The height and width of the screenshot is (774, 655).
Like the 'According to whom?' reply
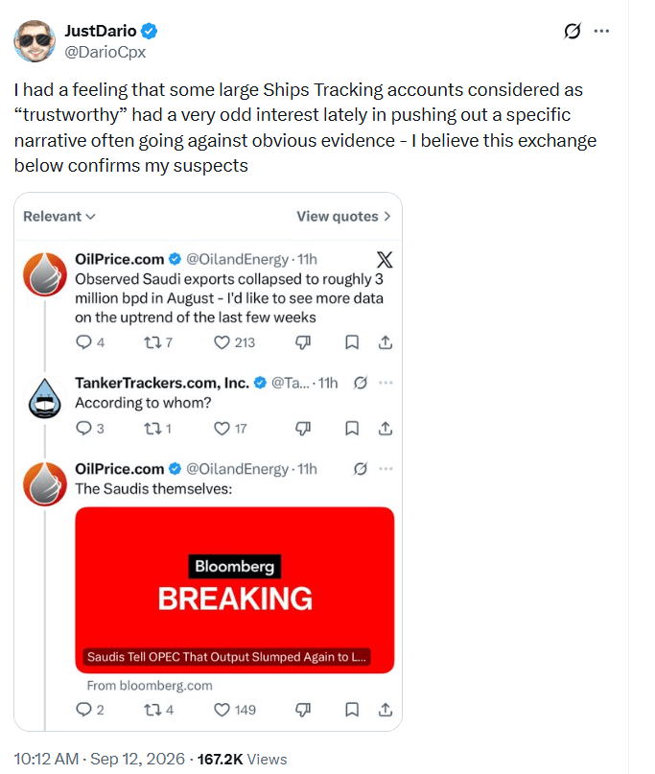click(222, 428)
